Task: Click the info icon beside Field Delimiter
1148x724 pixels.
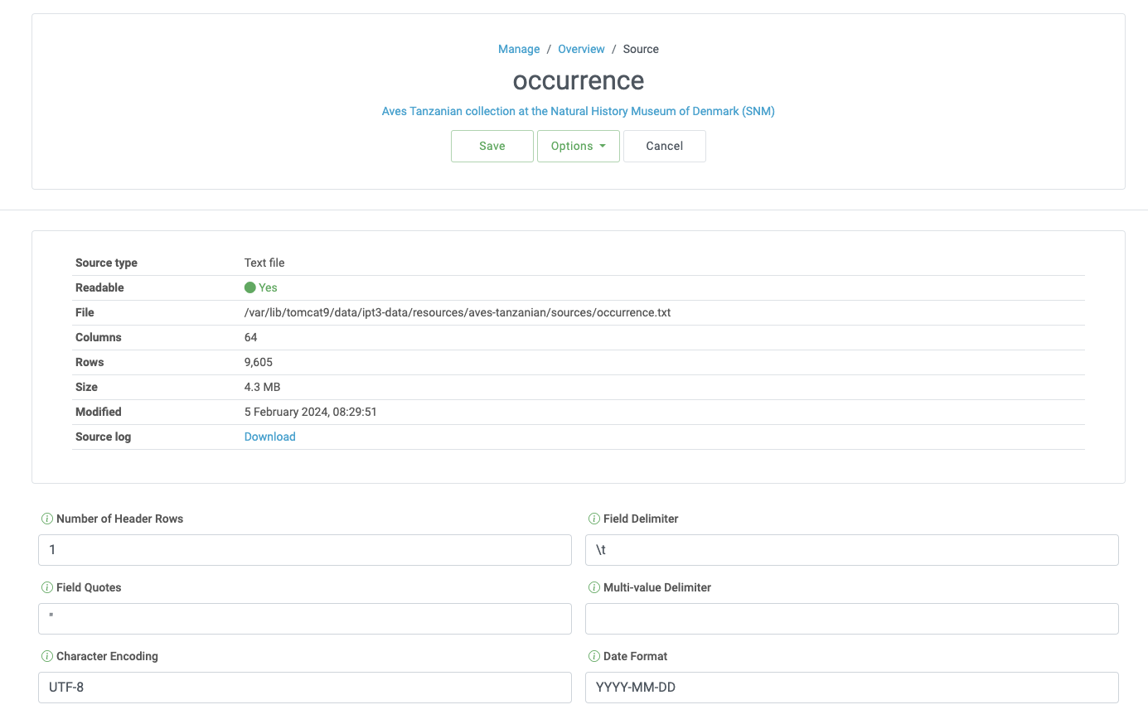Action: pos(594,519)
